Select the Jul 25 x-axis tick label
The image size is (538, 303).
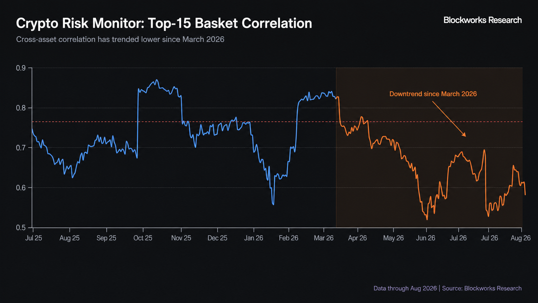33,238
